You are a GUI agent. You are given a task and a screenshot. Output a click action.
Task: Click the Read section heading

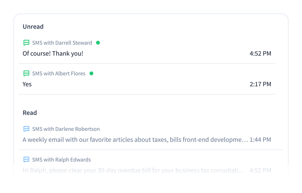click(30, 113)
